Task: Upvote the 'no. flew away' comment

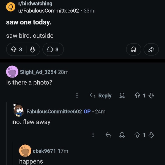Action: click(x=137, y=135)
